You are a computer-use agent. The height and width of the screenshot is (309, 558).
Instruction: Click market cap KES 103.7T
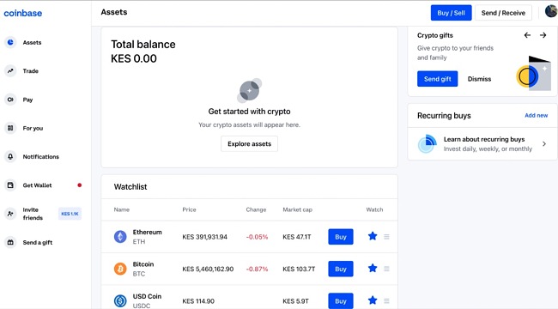[299, 269]
